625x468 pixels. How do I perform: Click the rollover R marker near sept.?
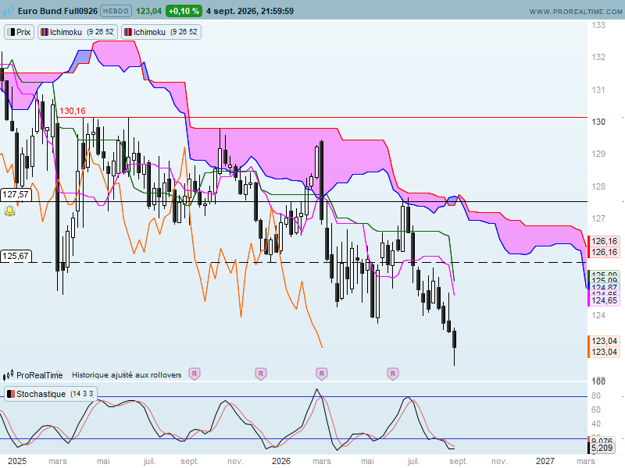click(195, 374)
